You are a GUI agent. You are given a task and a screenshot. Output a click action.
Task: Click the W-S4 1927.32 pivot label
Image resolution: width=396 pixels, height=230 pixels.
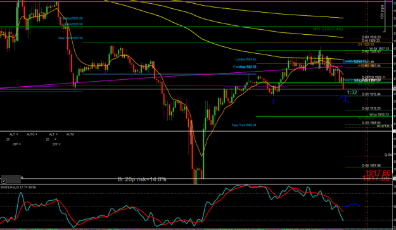tap(380, 49)
